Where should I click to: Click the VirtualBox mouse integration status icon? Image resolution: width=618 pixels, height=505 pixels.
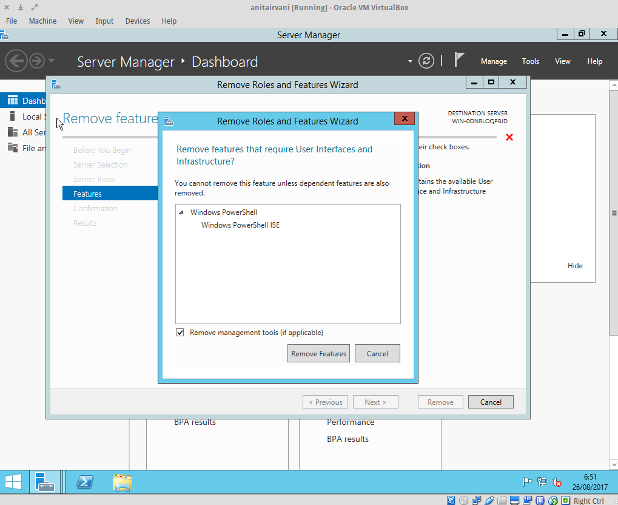tap(553, 500)
